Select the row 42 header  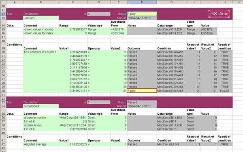[3, 144]
